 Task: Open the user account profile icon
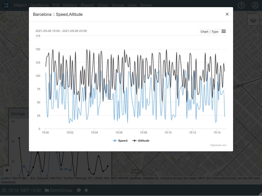click(255, 5)
